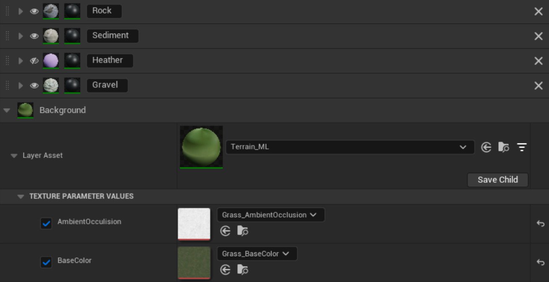Use selected asset for BaseColor texture
The height and width of the screenshot is (282, 549).
(225, 270)
